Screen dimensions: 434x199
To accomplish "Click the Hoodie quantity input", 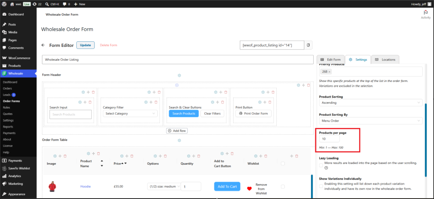I will [191, 187].
